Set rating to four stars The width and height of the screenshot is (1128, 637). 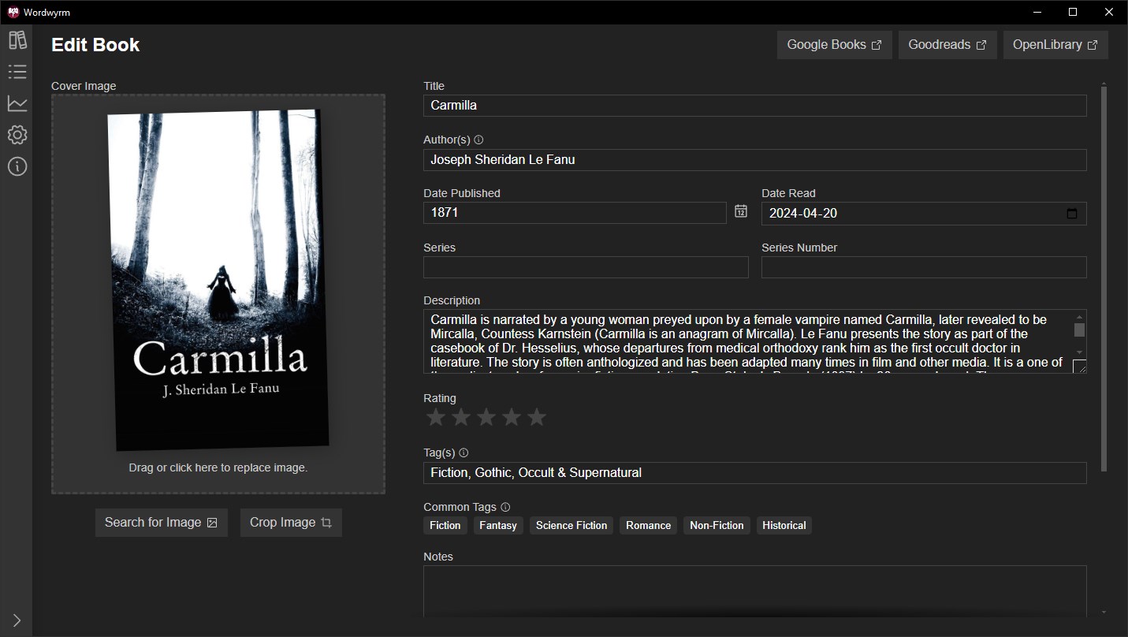point(512,417)
